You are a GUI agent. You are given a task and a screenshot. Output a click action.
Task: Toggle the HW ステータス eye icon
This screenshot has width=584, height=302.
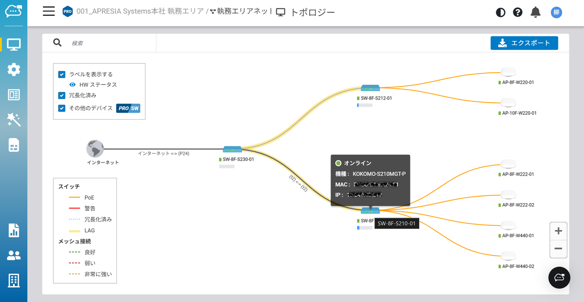73,85
